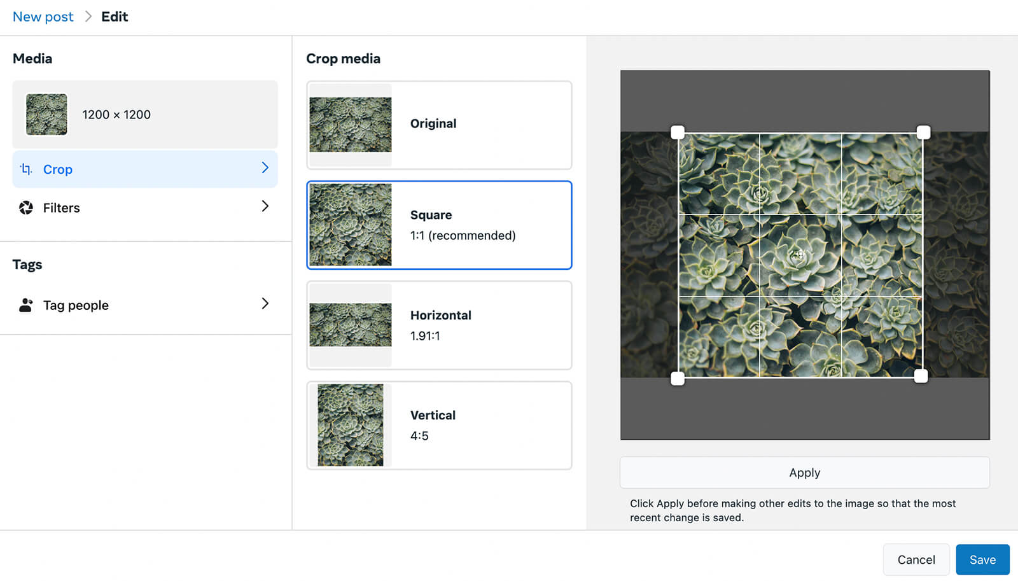Click the bottom-right crop handle
Viewport: 1018px width, 581px height.
(x=921, y=376)
